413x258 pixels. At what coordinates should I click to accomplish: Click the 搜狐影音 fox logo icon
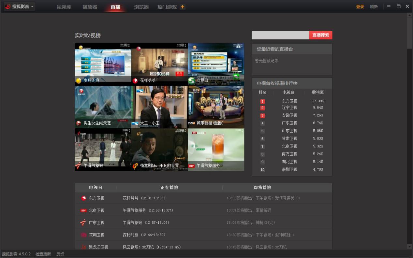[8, 7]
